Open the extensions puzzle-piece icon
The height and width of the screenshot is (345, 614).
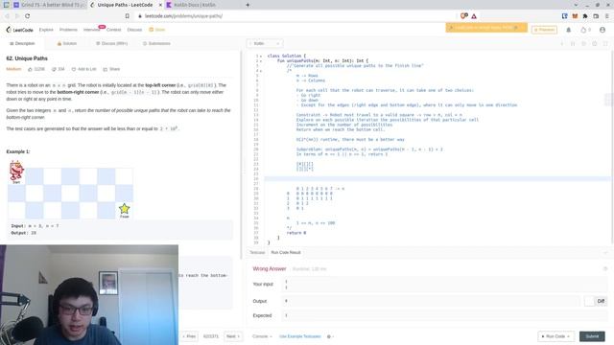coord(585,16)
